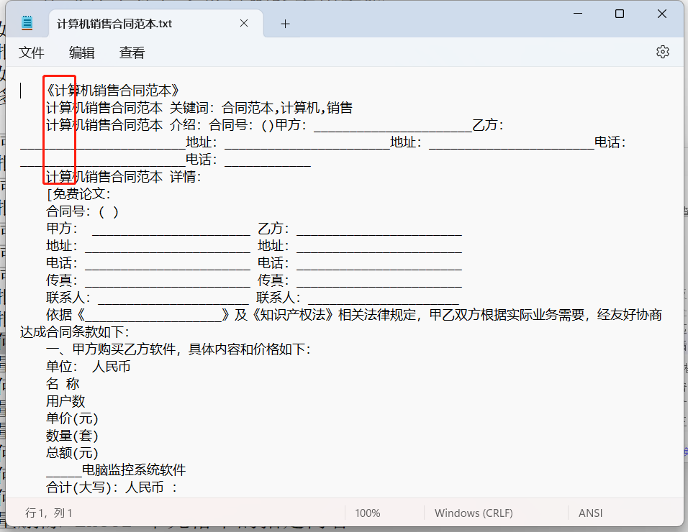Maximize the Notepad window
Screen dimensions: 688x532
[619, 14]
